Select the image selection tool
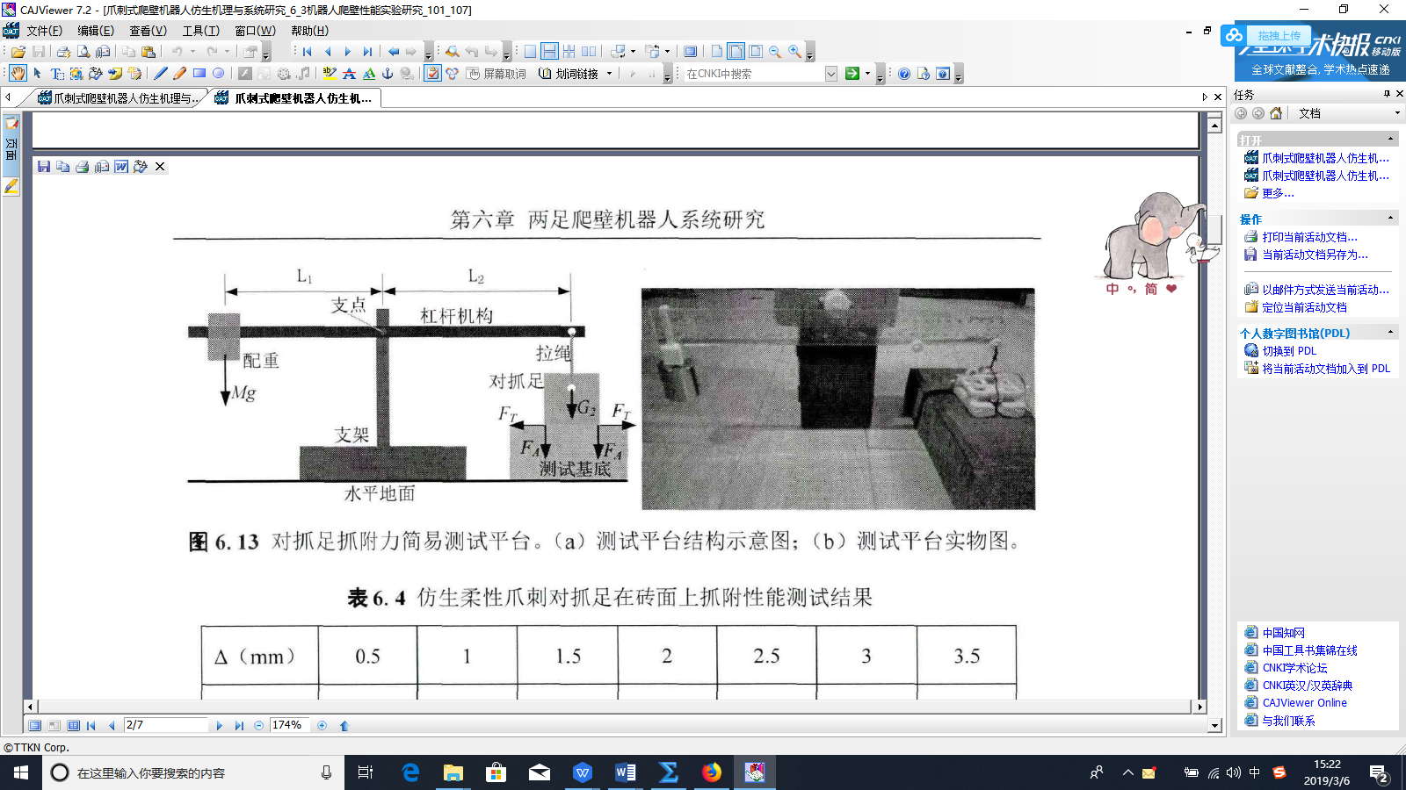Image resolution: width=1406 pixels, height=790 pixels. [76, 74]
